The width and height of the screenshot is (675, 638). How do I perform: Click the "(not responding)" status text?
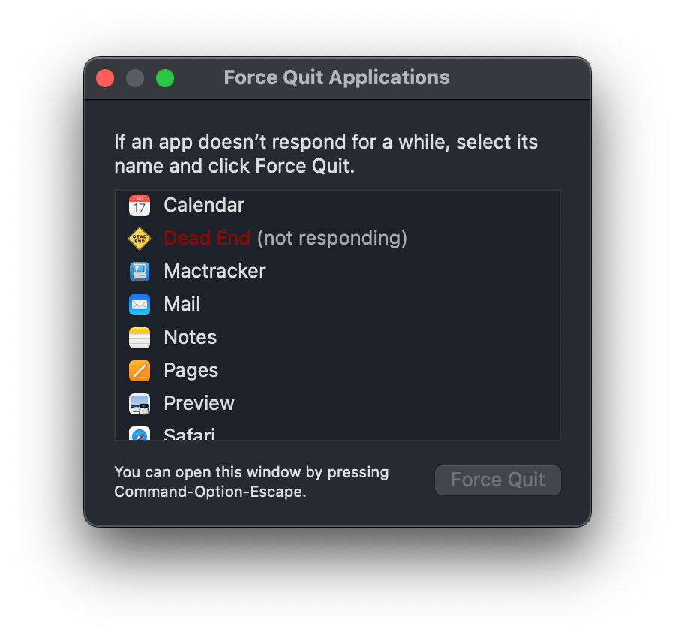click(x=331, y=238)
